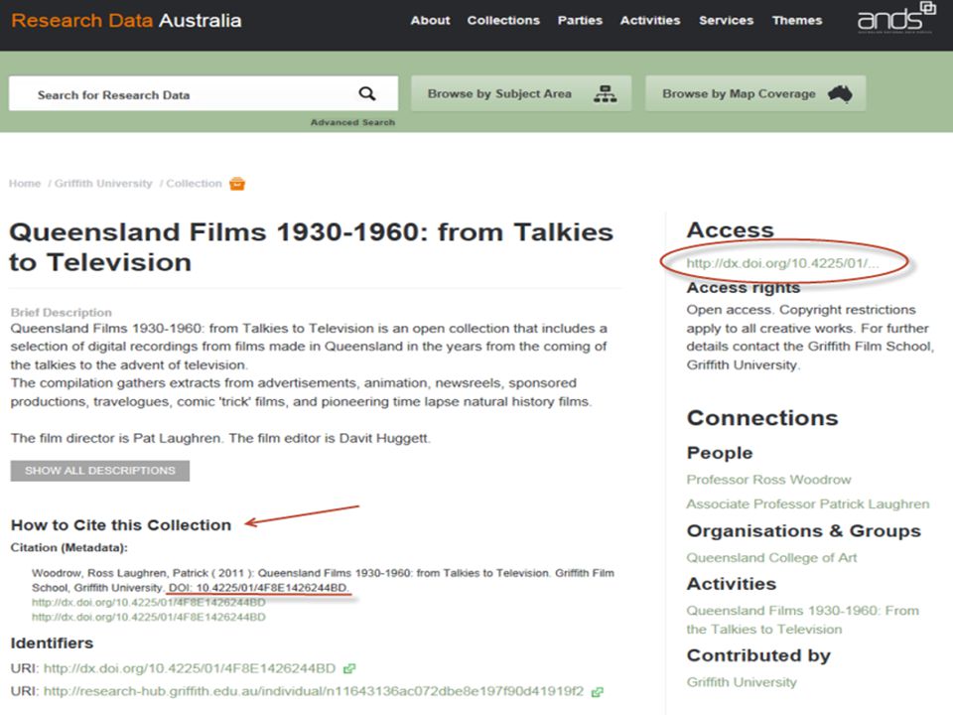Click SHOW ALL DESCRIPTIONS button
This screenshot has width=953, height=715.
point(99,471)
